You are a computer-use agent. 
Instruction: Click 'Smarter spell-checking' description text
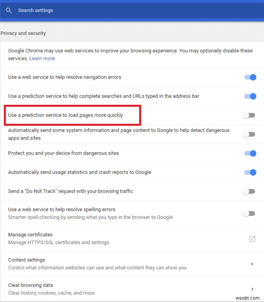pyautogui.click(x=90, y=217)
